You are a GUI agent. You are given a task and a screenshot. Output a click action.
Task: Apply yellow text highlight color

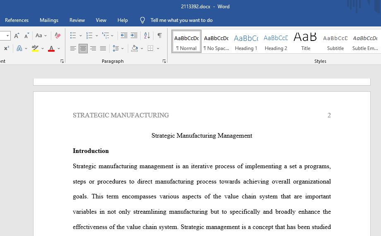coord(35,48)
